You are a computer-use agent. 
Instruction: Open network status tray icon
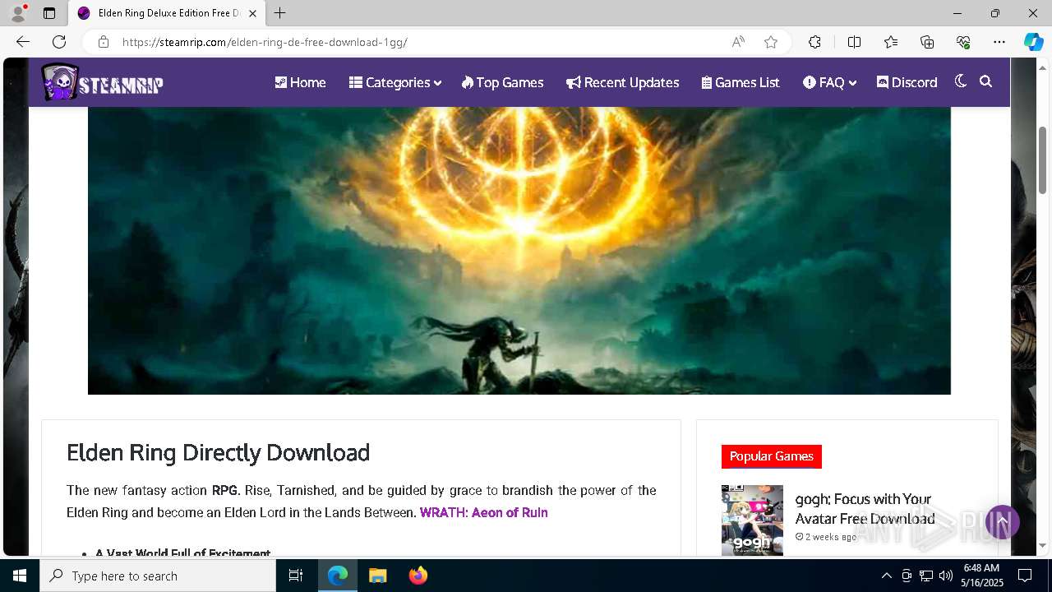point(926,576)
